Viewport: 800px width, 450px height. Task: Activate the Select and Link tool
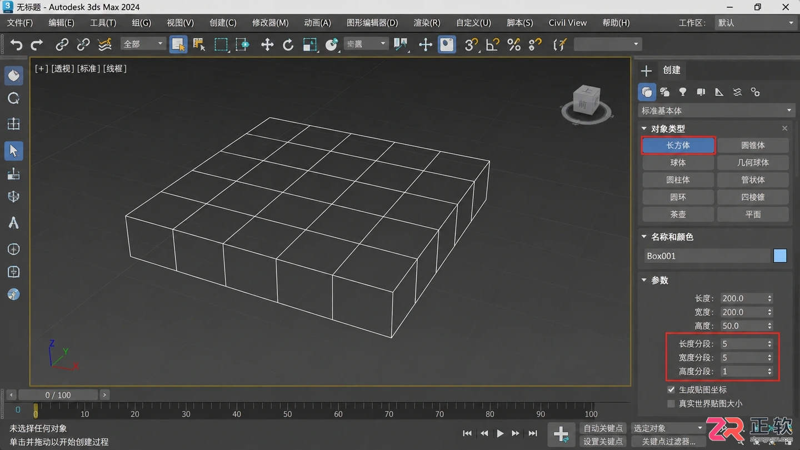62,44
